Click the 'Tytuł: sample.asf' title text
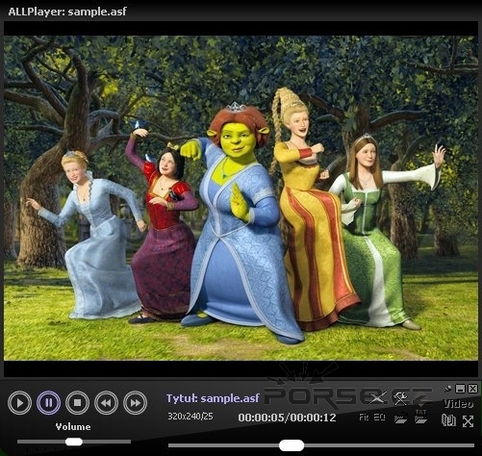This screenshot has height=456, width=482. (x=213, y=398)
